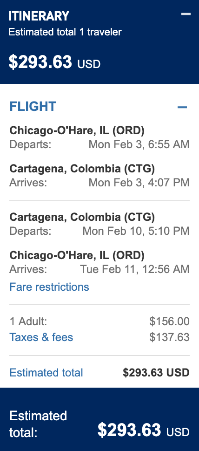This screenshot has height=451, width=199.
Task: Click the outbound Chicago-O'Hare, IL (ORD) departure airport
Action: coord(77,130)
